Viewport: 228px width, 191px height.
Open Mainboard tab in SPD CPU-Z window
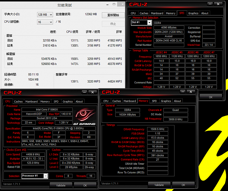157,13
